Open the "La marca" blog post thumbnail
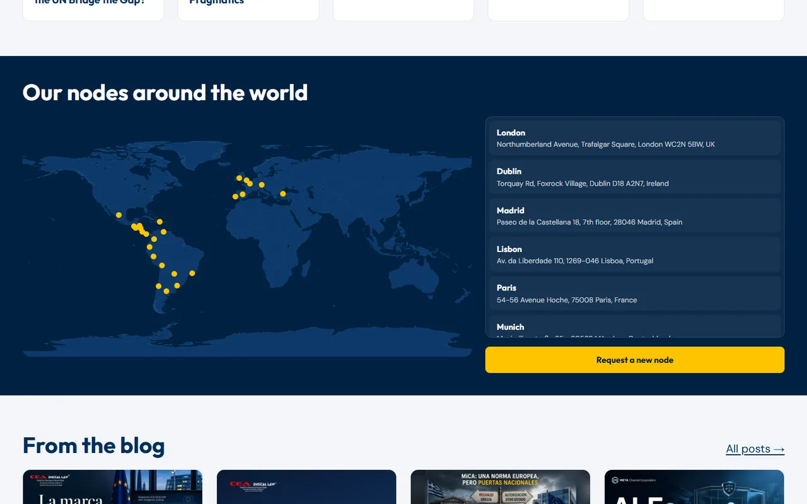Viewport: 807px width, 504px height. click(x=113, y=487)
